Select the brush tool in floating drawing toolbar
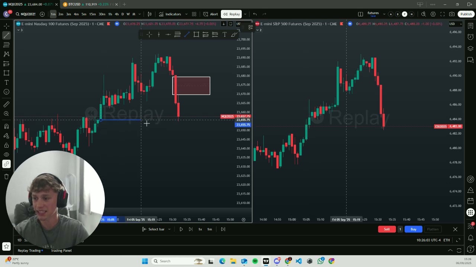 [x=234, y=34]
